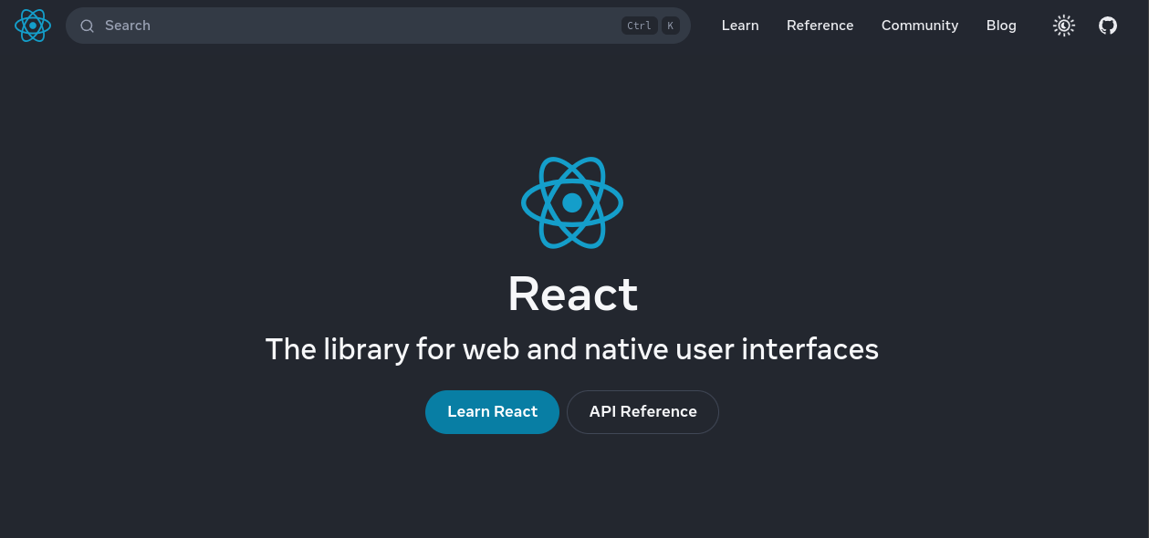
Task: Click the K key shortcut badge
Action: [671, 26]
